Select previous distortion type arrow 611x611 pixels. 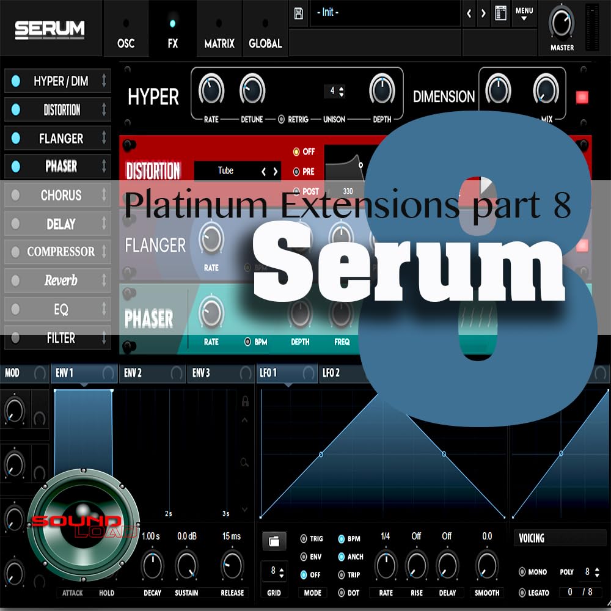tap(264, 172)
